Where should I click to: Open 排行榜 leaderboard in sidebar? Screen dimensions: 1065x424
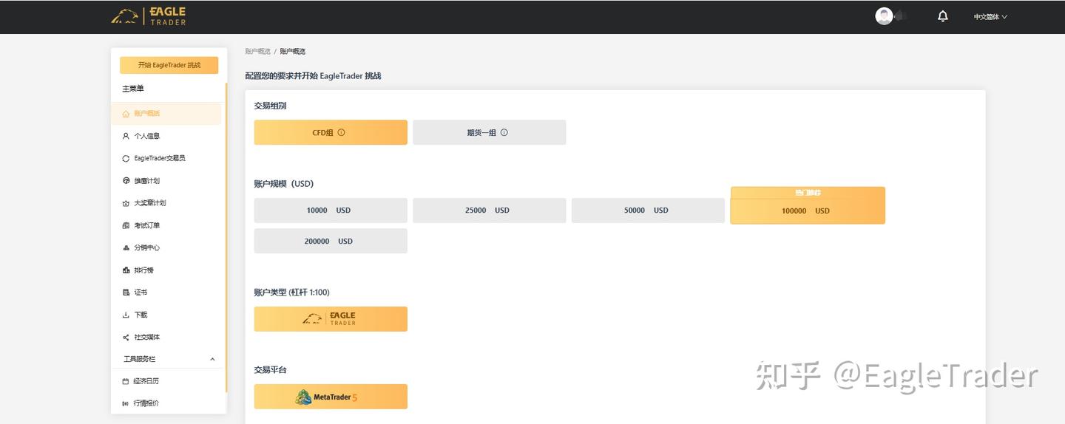click(143, 270)
